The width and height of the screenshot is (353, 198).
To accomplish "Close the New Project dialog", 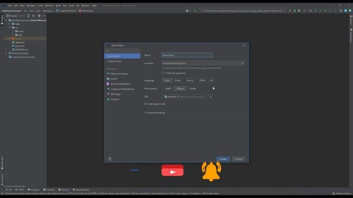I will click(x=244, y=45).
